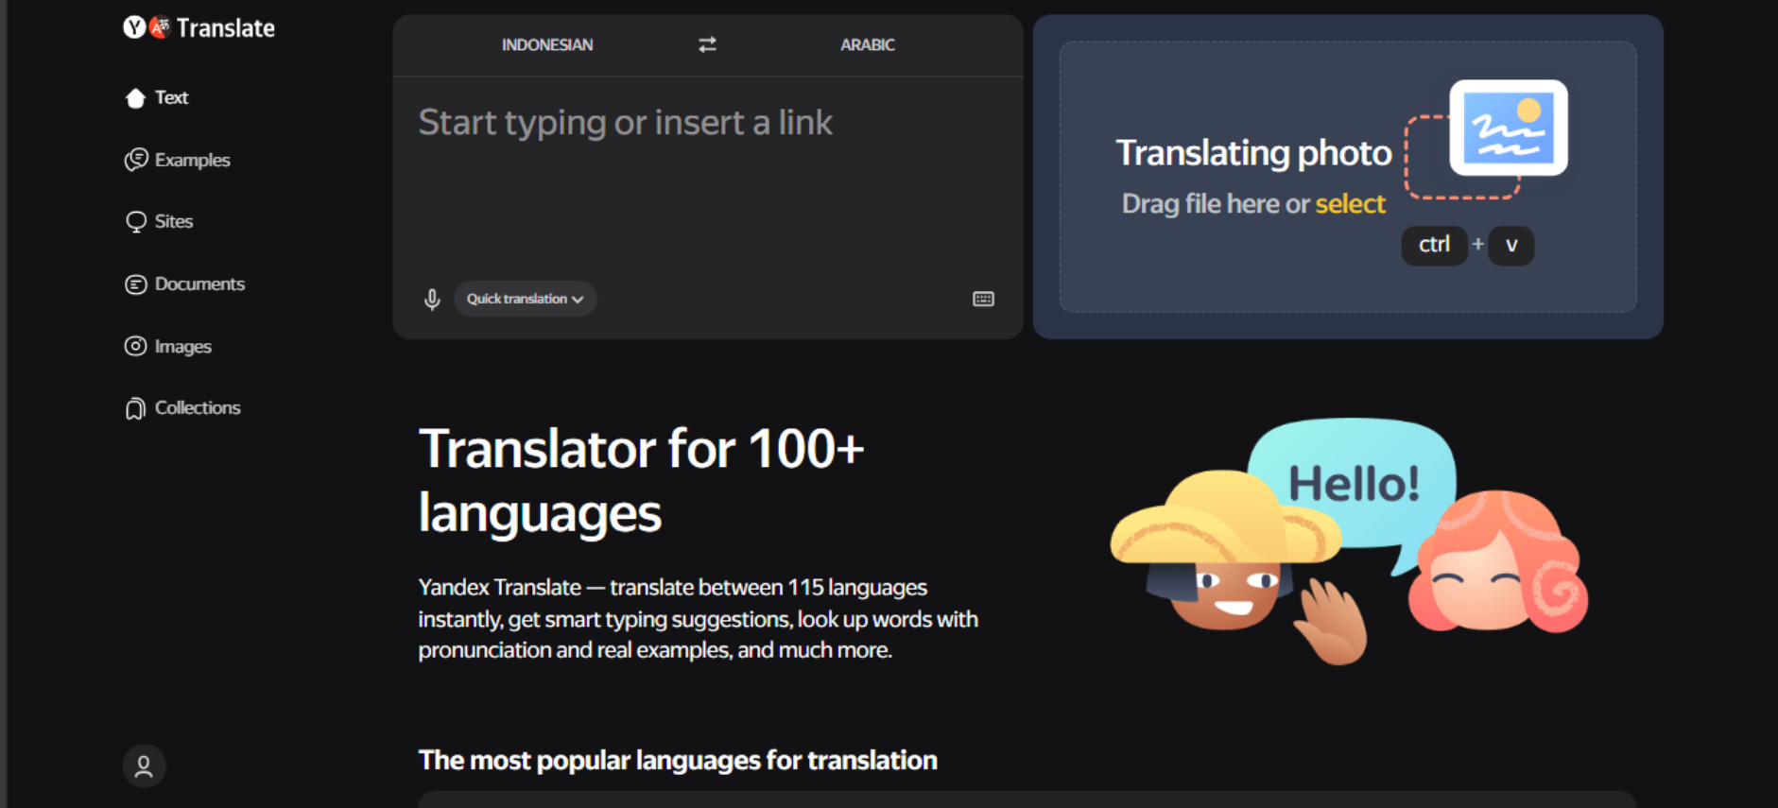
Task: Open the Examples section
Action: click(x=178, y=160)
